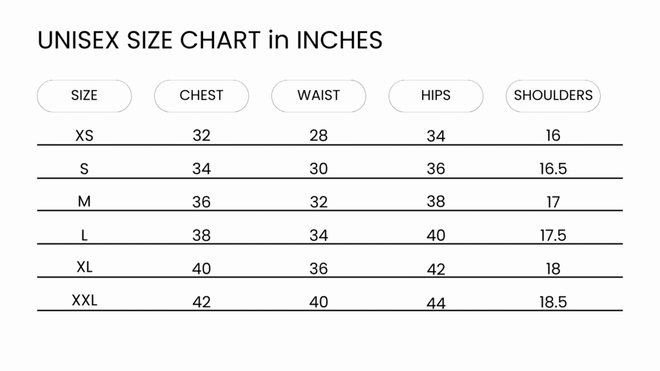The image size is (660, 371).
Task: Select the M size row label
Action: (84, 202)
